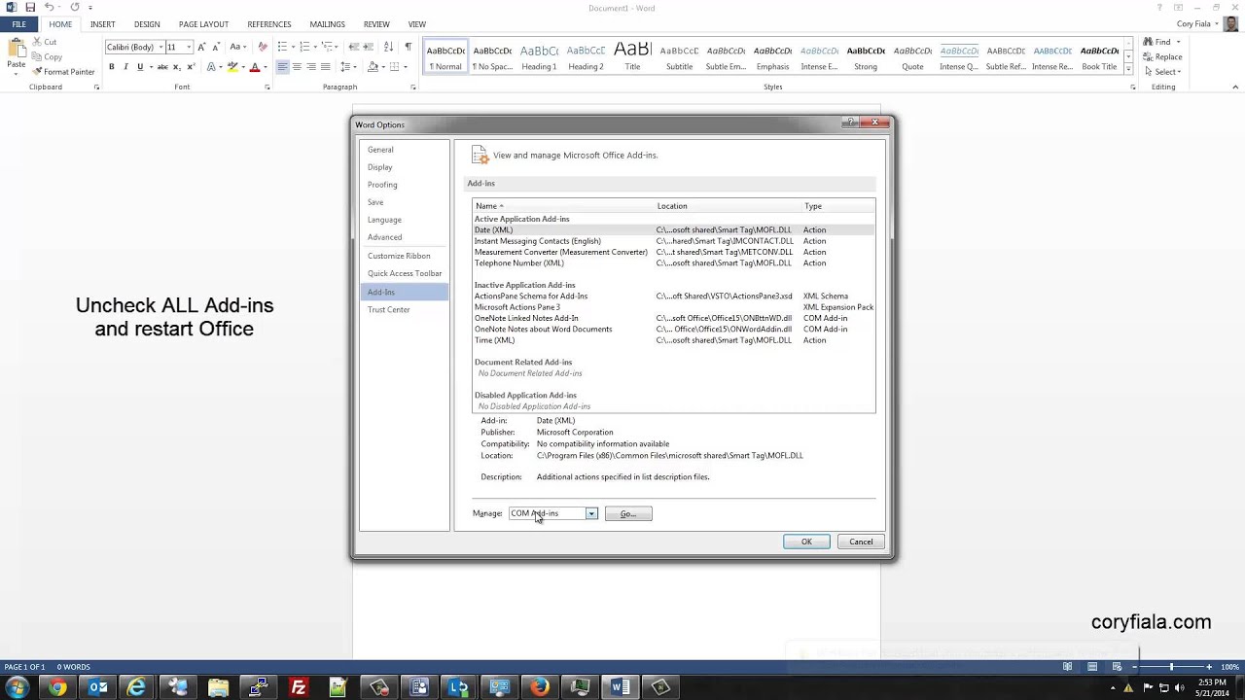1245x700 pixels.
Task: Click the Align Right icon
Action: pos(311,67)
